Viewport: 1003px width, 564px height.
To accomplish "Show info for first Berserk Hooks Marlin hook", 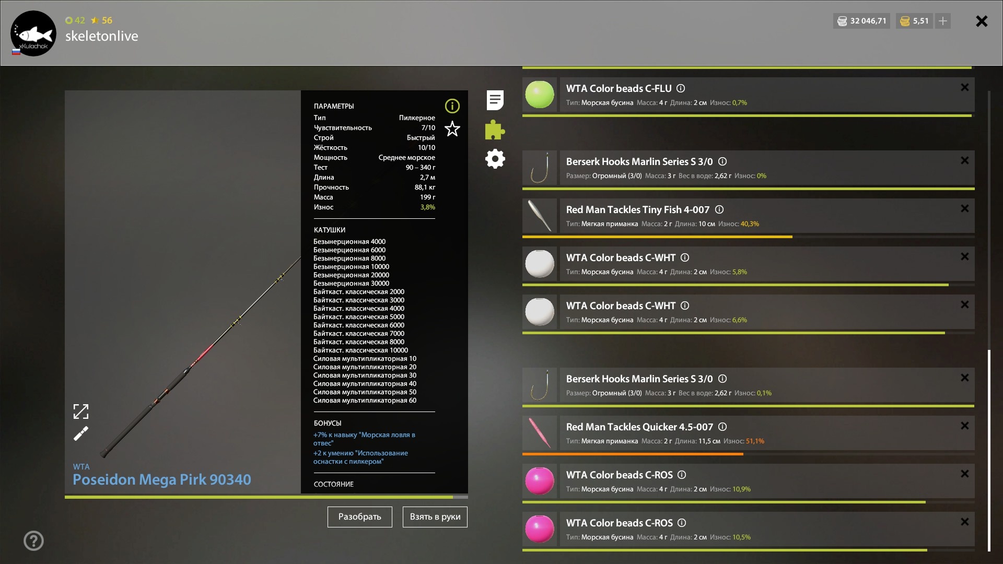I will [x=722, y=161].
